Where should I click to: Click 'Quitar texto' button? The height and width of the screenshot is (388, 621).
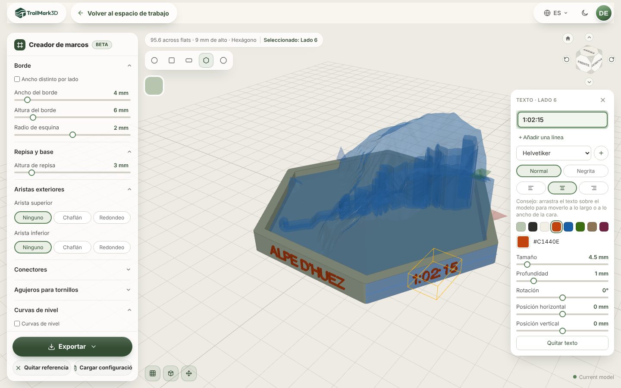pyautogui.click(x=562, y=343)
